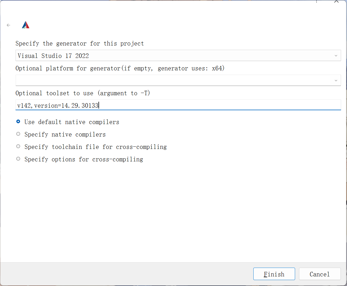This screenshot has height=286, width=347.
Task: Expand the generator list via its chevron
Action: 336,56
